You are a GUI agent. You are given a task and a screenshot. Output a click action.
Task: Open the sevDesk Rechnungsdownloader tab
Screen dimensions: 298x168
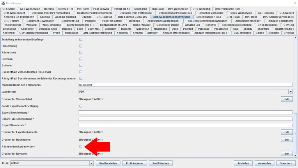pos(207,21)
